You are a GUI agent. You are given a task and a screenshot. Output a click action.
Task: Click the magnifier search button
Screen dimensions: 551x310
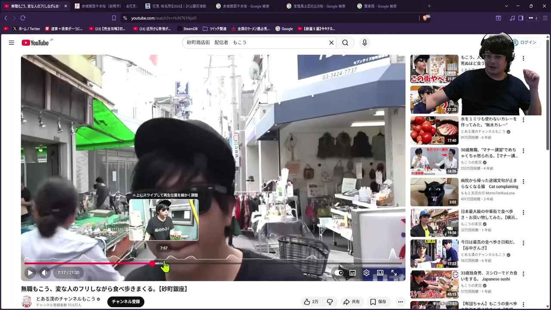[x=345, y=43]
